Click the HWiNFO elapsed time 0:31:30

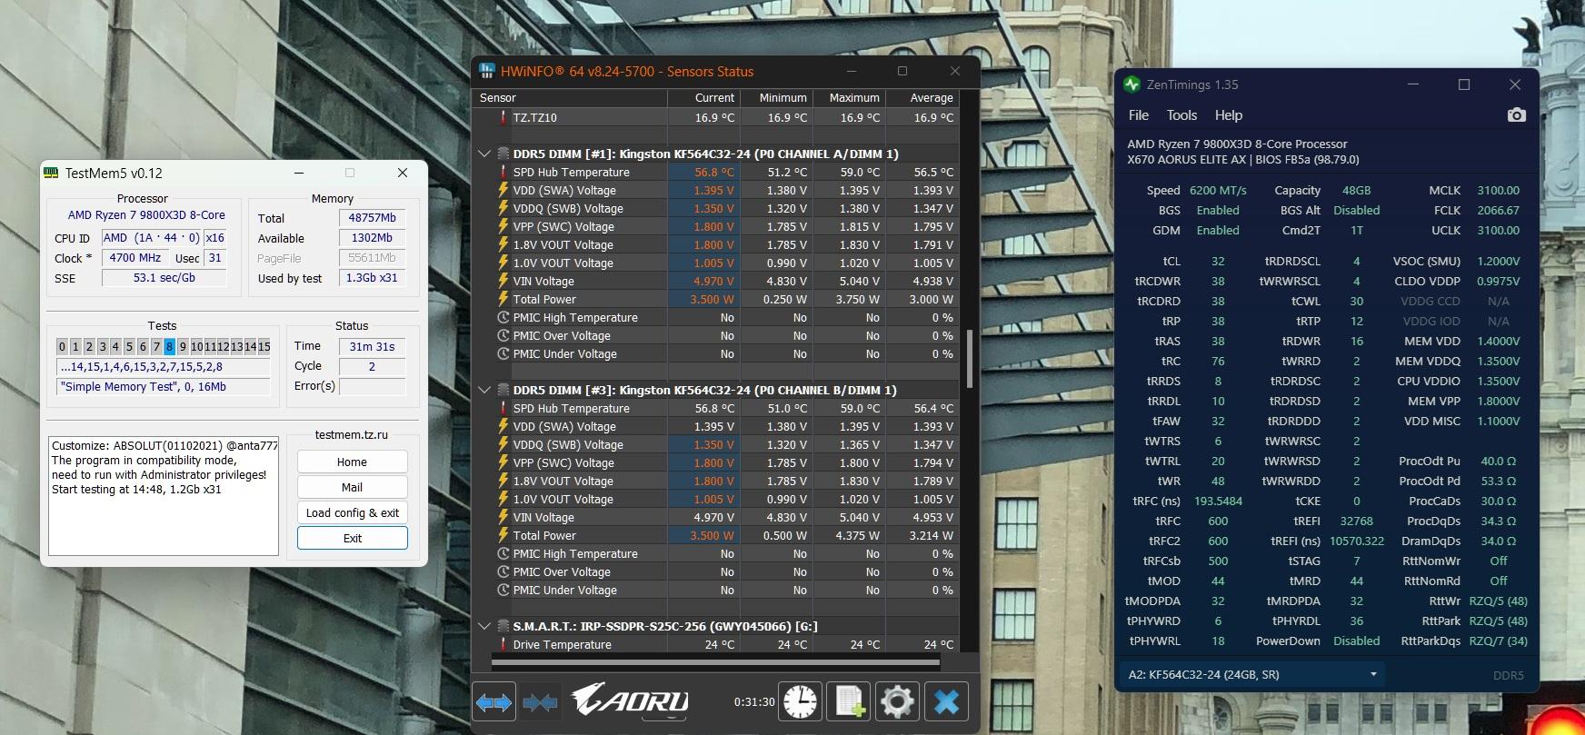753,701
